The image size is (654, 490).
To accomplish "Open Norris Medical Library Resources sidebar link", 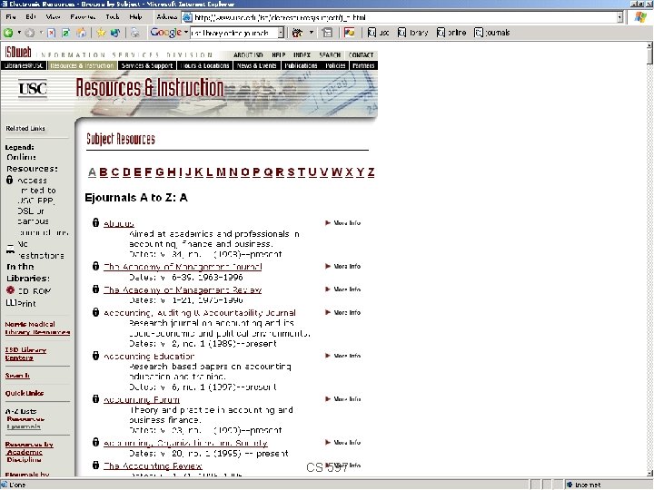I will tap(37, 328).
